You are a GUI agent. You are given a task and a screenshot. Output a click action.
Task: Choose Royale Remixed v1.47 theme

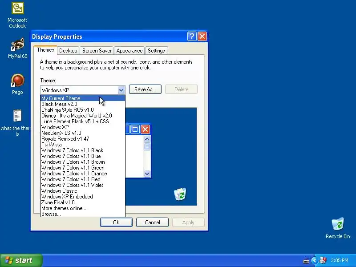coord(83,139)
